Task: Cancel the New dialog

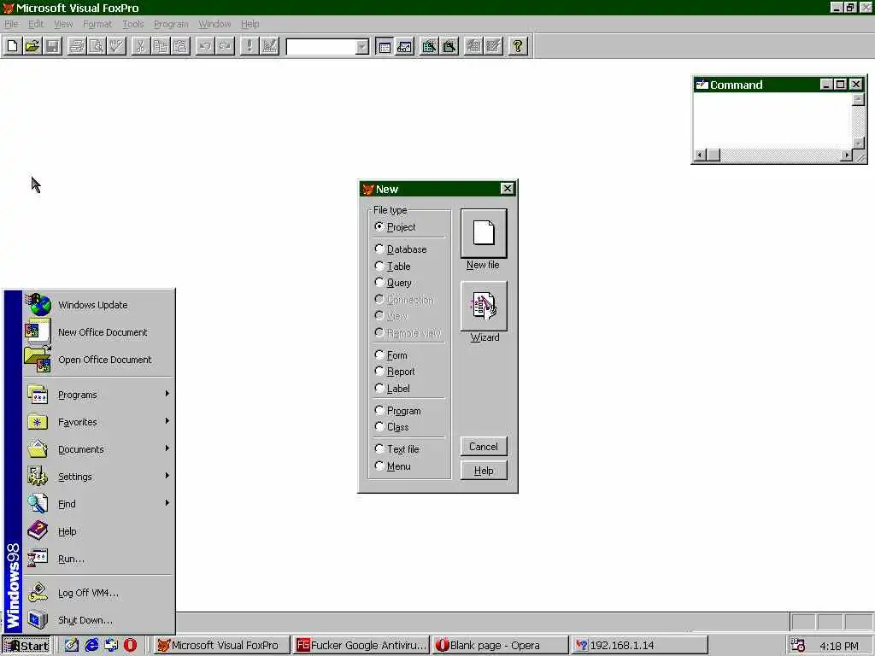Action: click(484, 446)
